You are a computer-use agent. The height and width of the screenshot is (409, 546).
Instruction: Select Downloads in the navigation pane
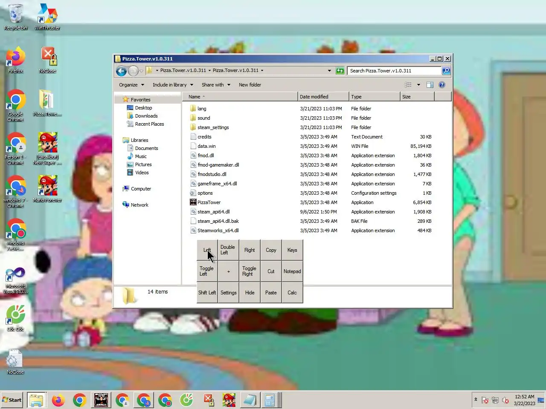pos(146,116)
